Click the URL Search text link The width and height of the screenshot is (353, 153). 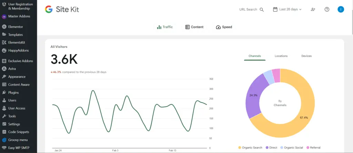coord(248,9)
